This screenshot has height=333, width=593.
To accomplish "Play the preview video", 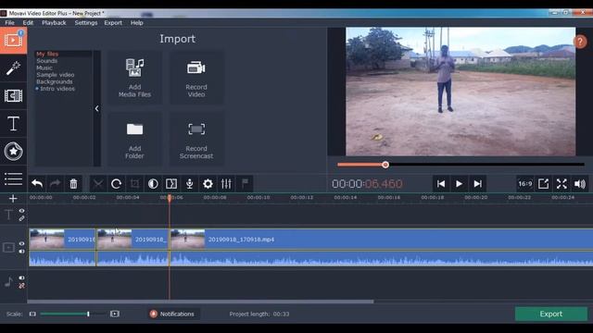I will [x=459, y=184].
